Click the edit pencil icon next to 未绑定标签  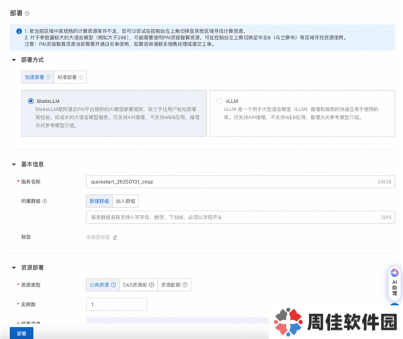pyautogui.click(x=115, y=237)
